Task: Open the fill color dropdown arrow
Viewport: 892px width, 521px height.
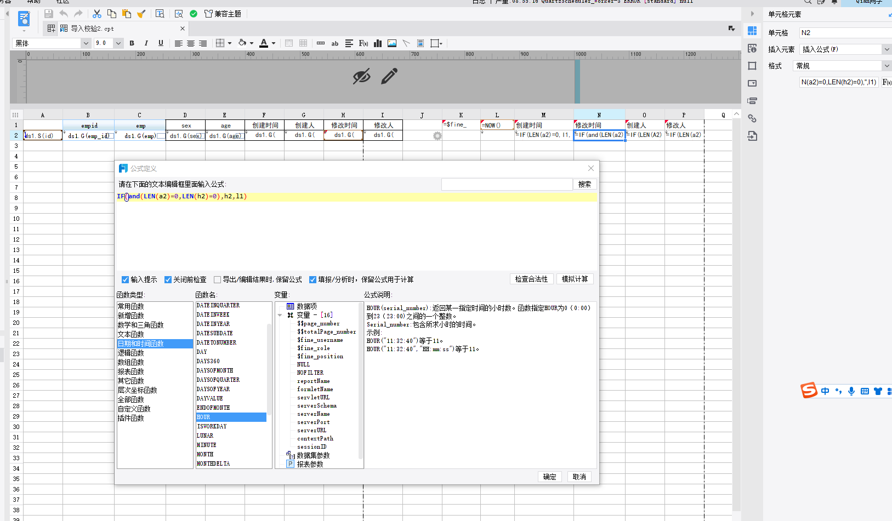Action: click(x=252, y=43)
